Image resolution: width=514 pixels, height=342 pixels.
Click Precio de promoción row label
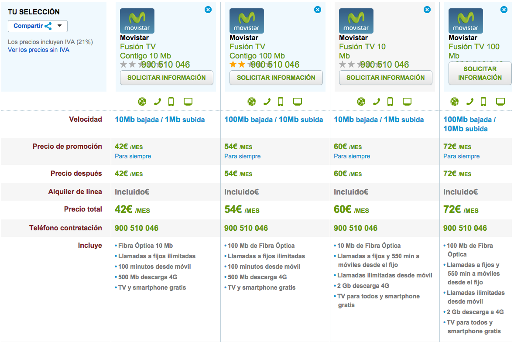click(67, 147)
